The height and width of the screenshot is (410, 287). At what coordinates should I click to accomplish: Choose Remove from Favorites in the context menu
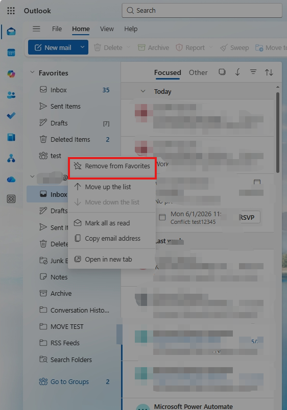point(112,166)
